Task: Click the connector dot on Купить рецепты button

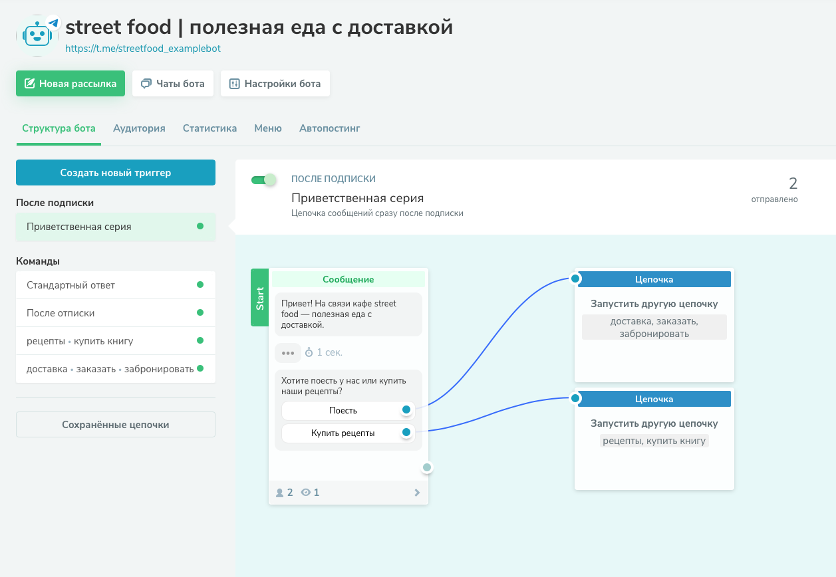Action: [406, 433]
